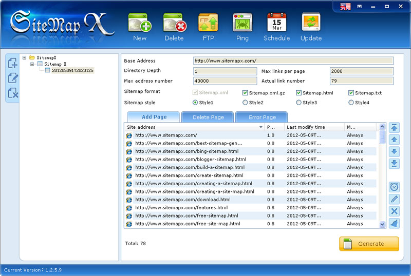Click the Base Address input field

(293, 61)
